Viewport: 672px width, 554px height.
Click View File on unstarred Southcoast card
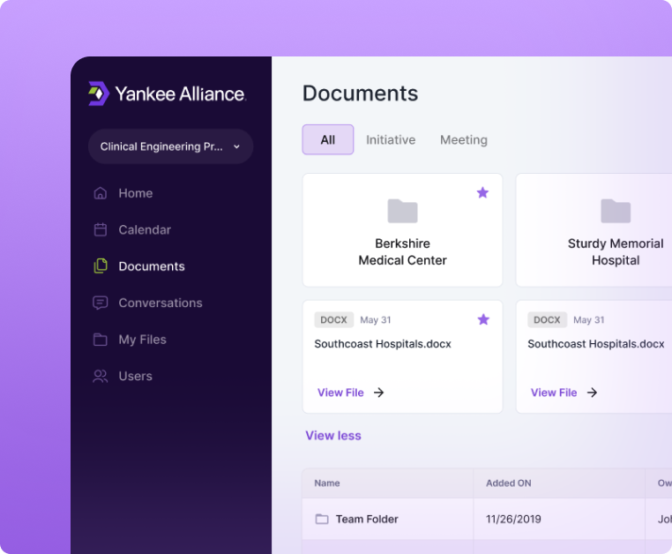554,393
